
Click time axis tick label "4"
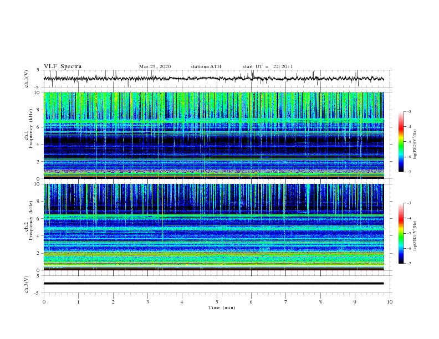point(182,302)
